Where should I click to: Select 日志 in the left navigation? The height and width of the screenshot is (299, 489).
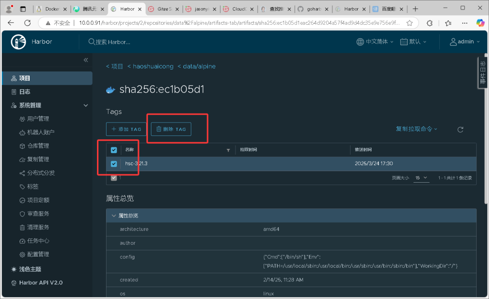(24, 92)
